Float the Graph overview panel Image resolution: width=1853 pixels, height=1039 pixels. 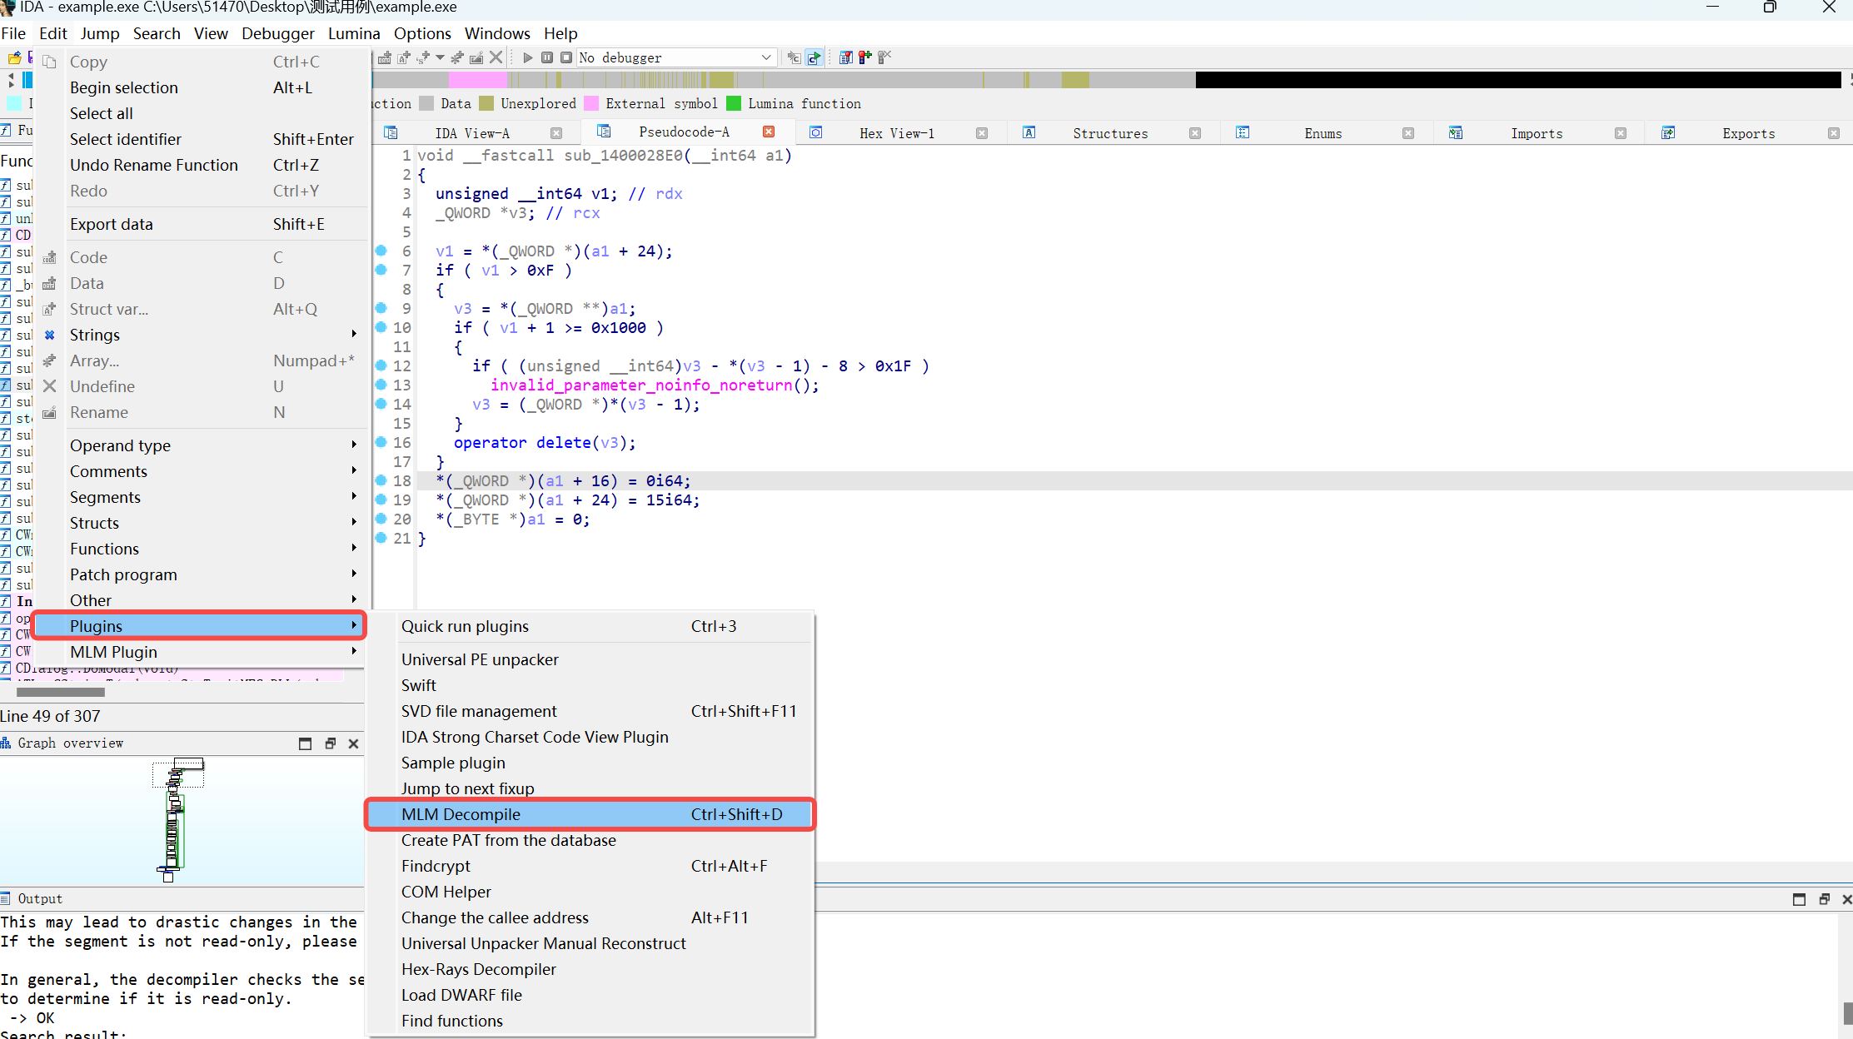(330, 743)
